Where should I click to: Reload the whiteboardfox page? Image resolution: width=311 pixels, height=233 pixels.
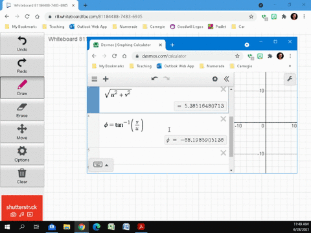27,16
